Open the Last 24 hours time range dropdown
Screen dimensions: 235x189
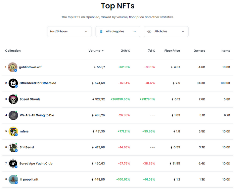[x=69, y=32]
